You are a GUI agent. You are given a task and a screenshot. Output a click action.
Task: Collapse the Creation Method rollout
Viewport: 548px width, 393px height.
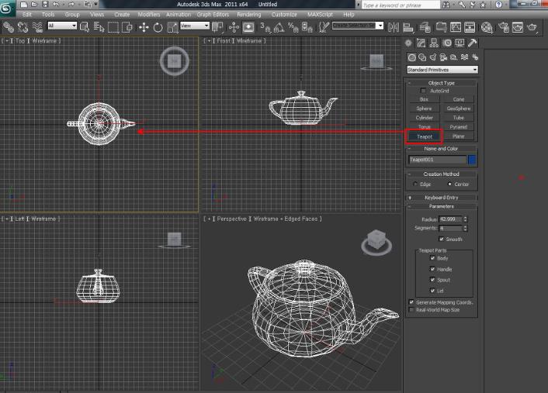click(x=442, y=174)
